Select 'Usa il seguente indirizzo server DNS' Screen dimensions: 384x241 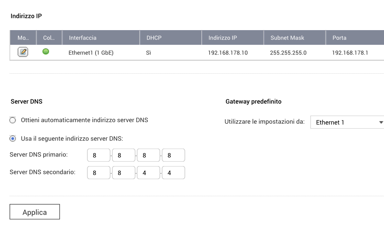tap(13, 138)
